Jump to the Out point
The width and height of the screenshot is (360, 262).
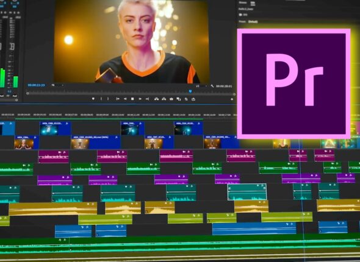pyautogui.click(x=147, y=99)
